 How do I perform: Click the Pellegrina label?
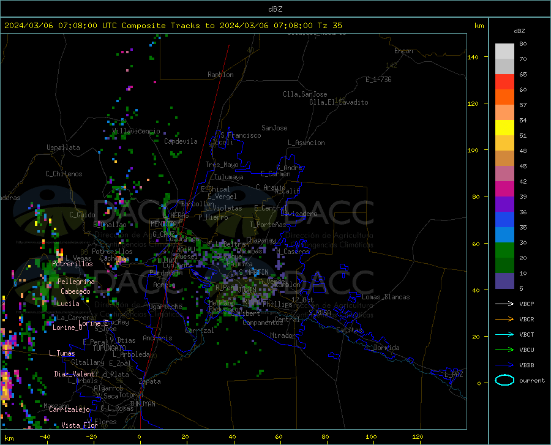(77, 282)
